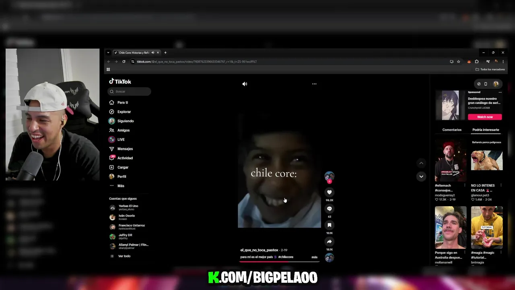Open the Bañando perros peligrosos thumbnail
The width and height of the screenshot is (515, 290).
tap(487, 160)
